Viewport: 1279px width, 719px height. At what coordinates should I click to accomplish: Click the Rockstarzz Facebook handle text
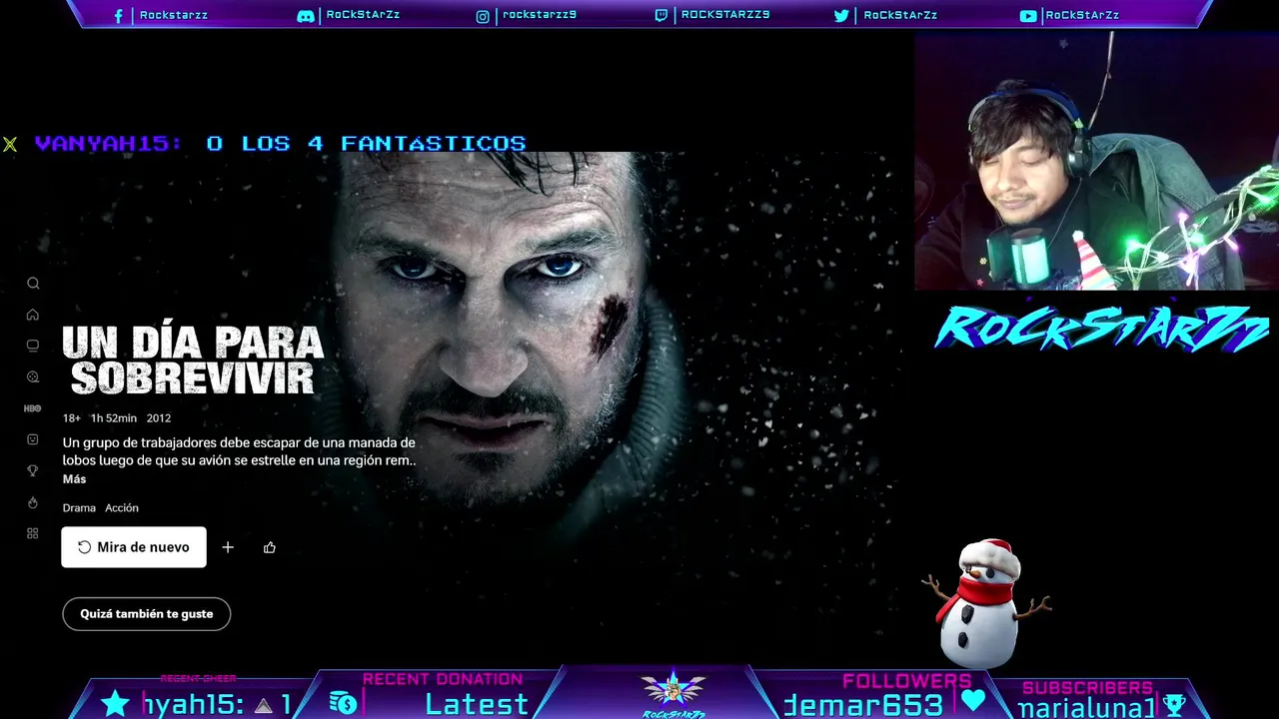pyautogui.click(x=174, y=16)
